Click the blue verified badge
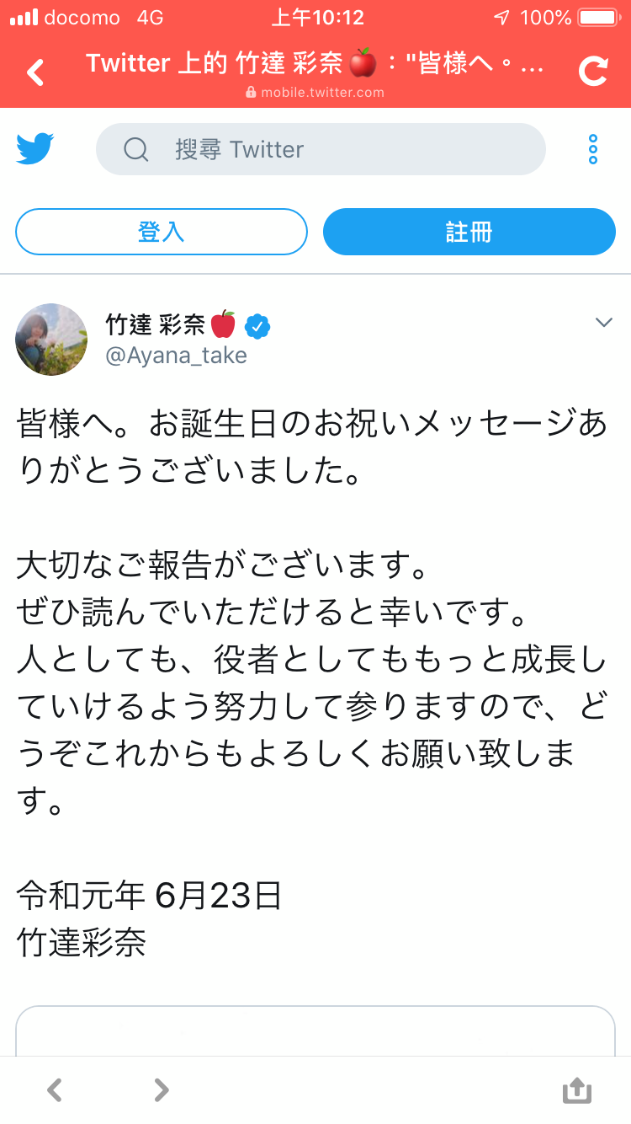Image resolution: width=631 pixels, height=1124 pixels. [x=257, y=326]
